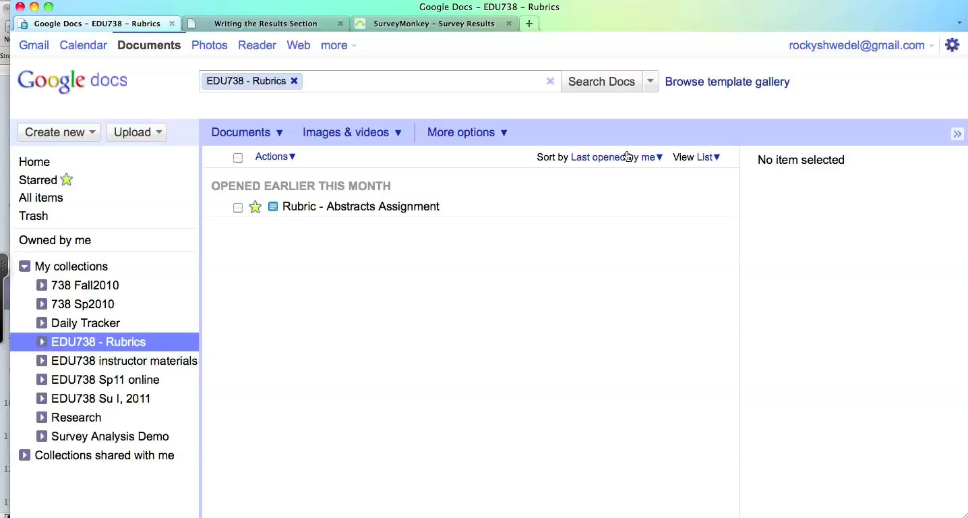Collapse the My collections tree
The image size is (968, 518).
tap(25, 266)
